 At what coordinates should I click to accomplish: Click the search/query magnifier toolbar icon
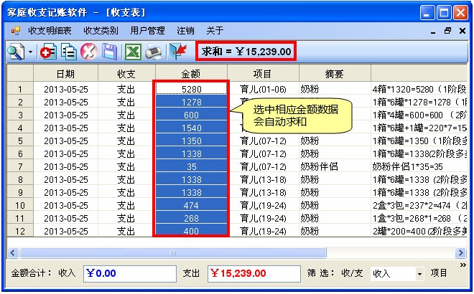pos(16,52)
